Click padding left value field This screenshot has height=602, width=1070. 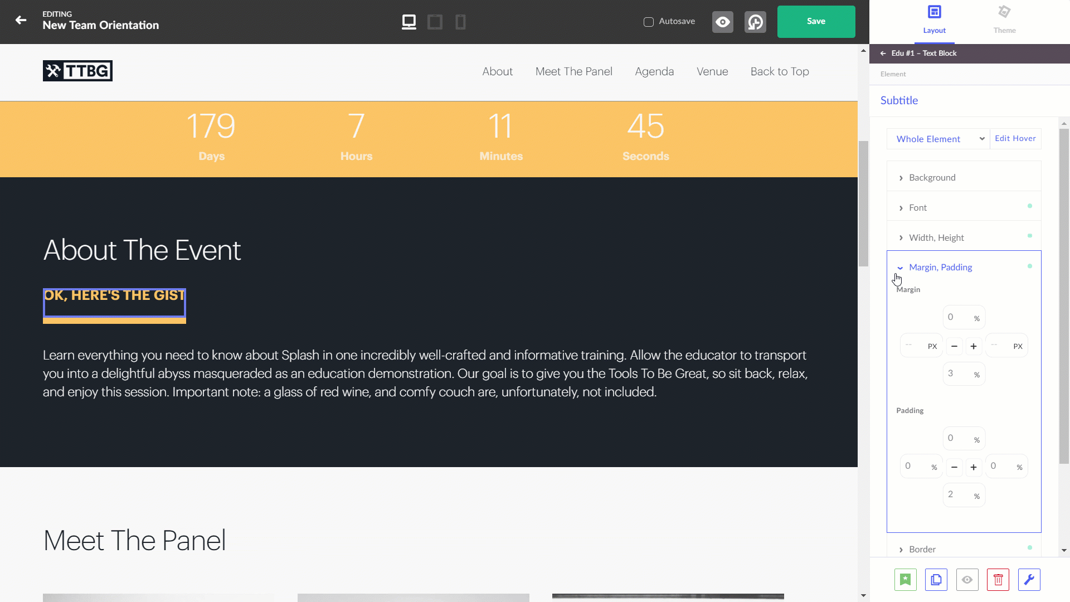coord(921,467)
